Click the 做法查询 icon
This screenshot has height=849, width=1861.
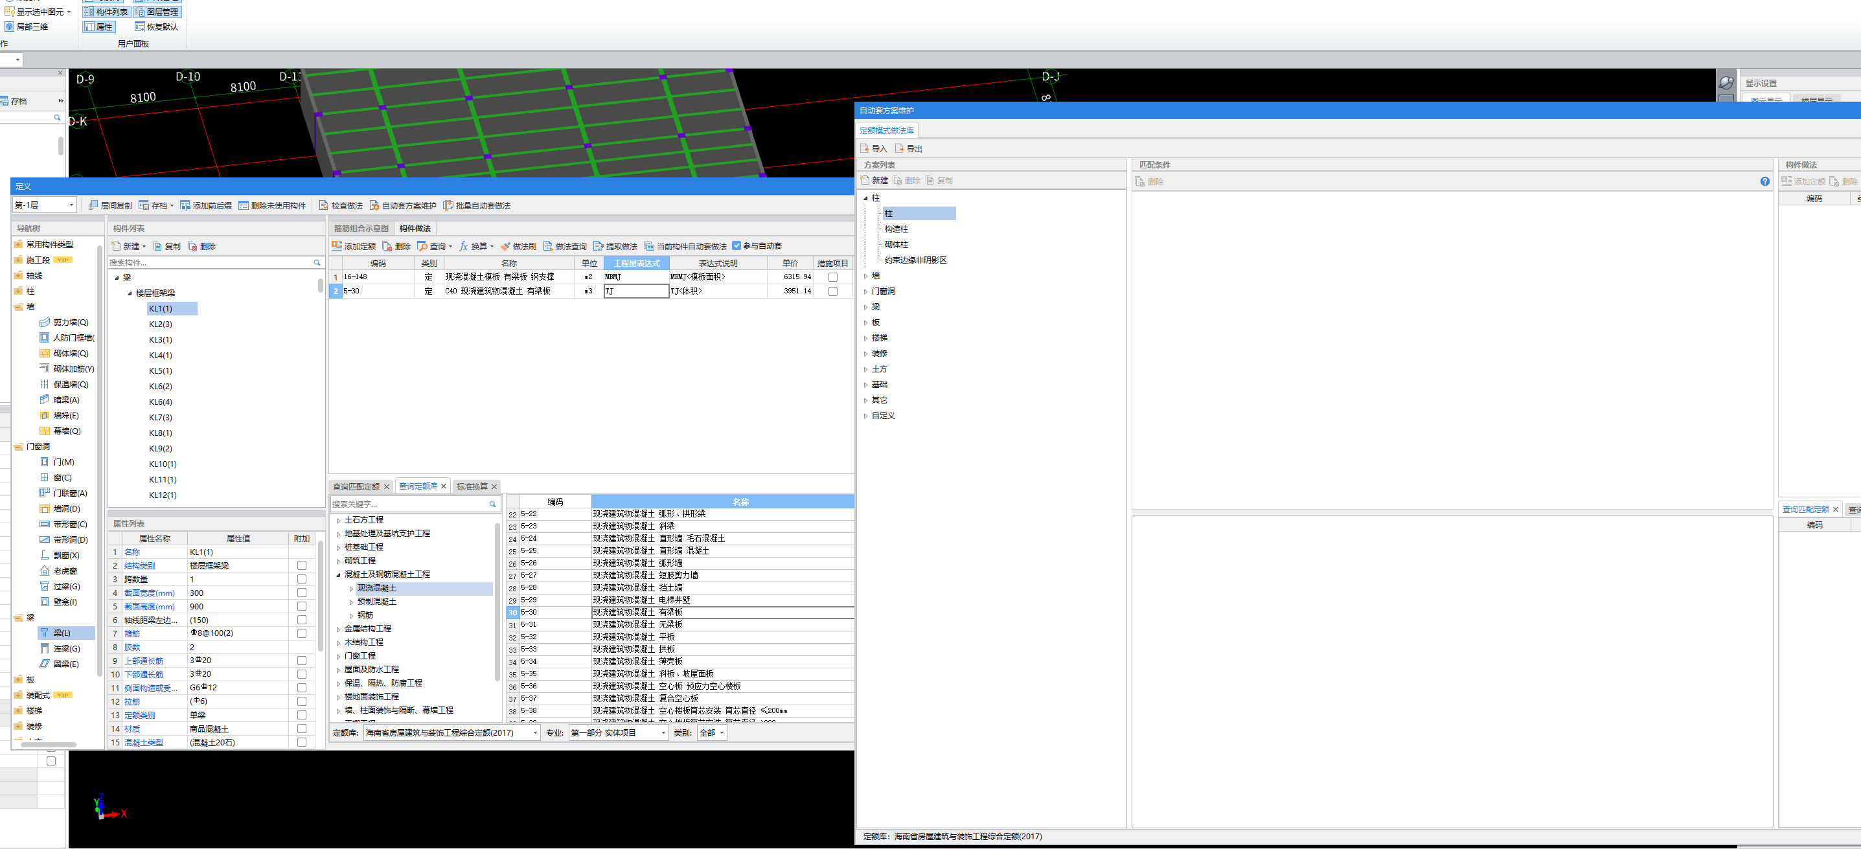click(x=547, y=246)
